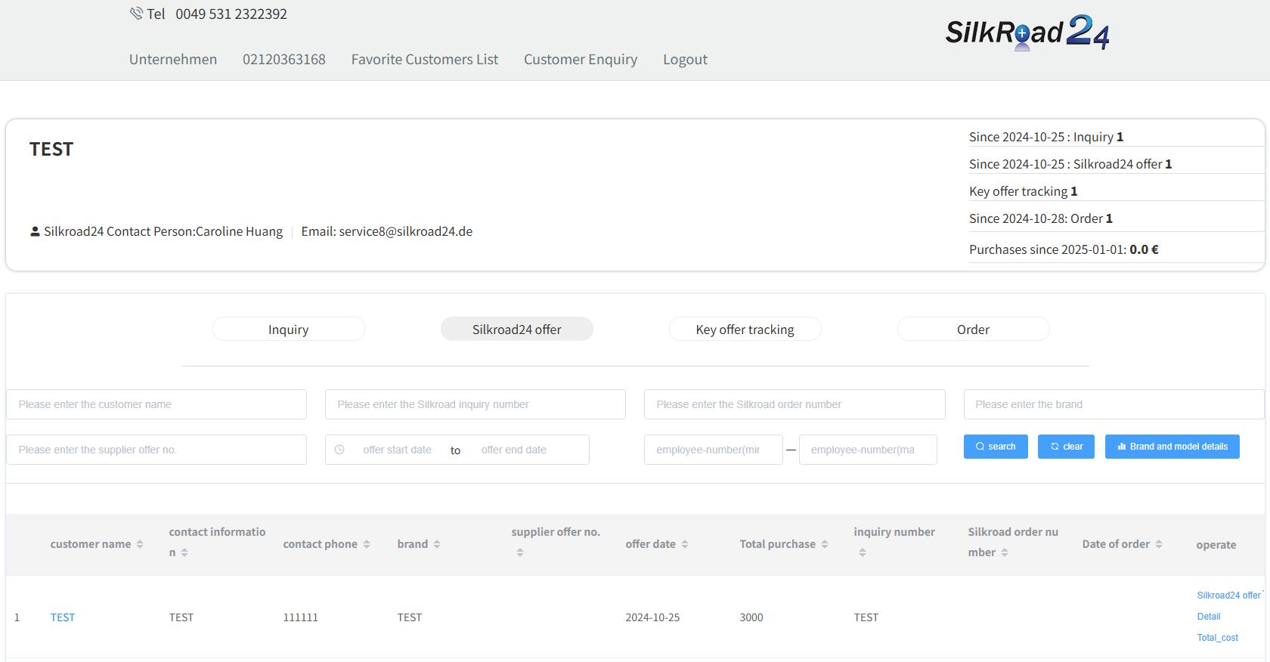Focus the customer name input field
This screenshot has width=1270, height=662.
(156, 404)
